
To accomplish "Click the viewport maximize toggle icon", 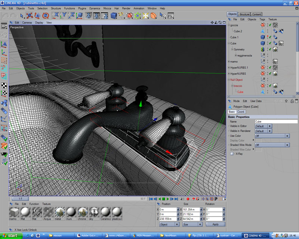I will pos(224,22).
